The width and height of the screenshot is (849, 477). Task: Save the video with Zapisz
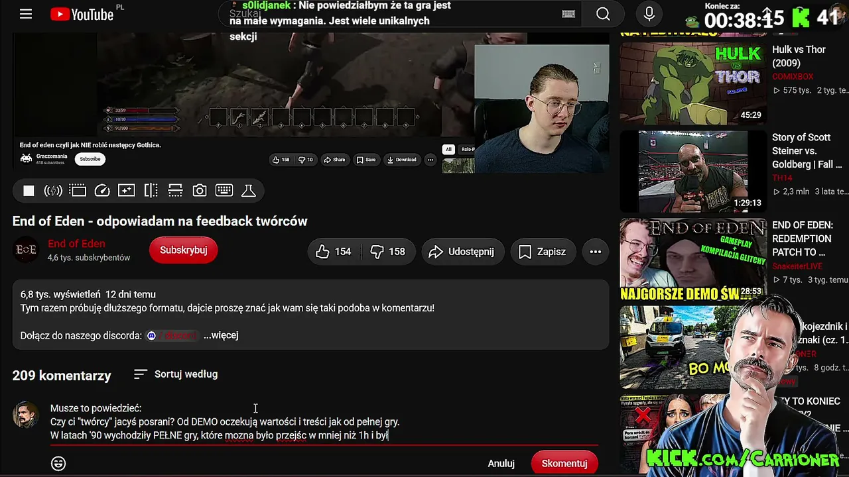[543, 252]
